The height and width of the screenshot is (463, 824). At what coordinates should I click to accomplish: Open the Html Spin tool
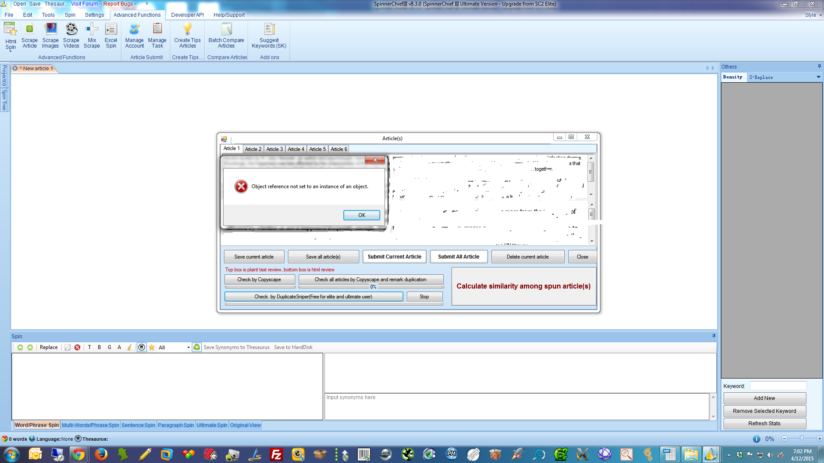click(10, 36)
